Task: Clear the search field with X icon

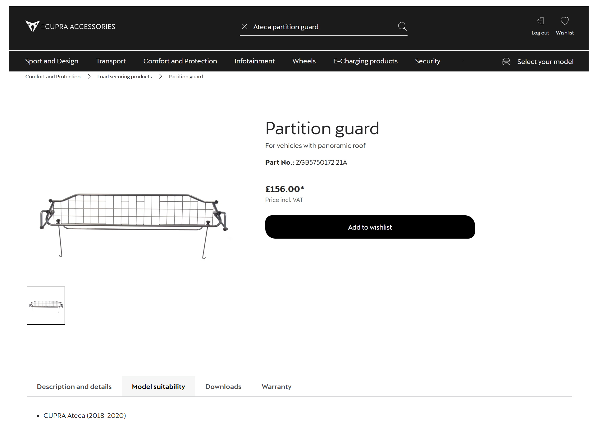Action: coord(244,26)
